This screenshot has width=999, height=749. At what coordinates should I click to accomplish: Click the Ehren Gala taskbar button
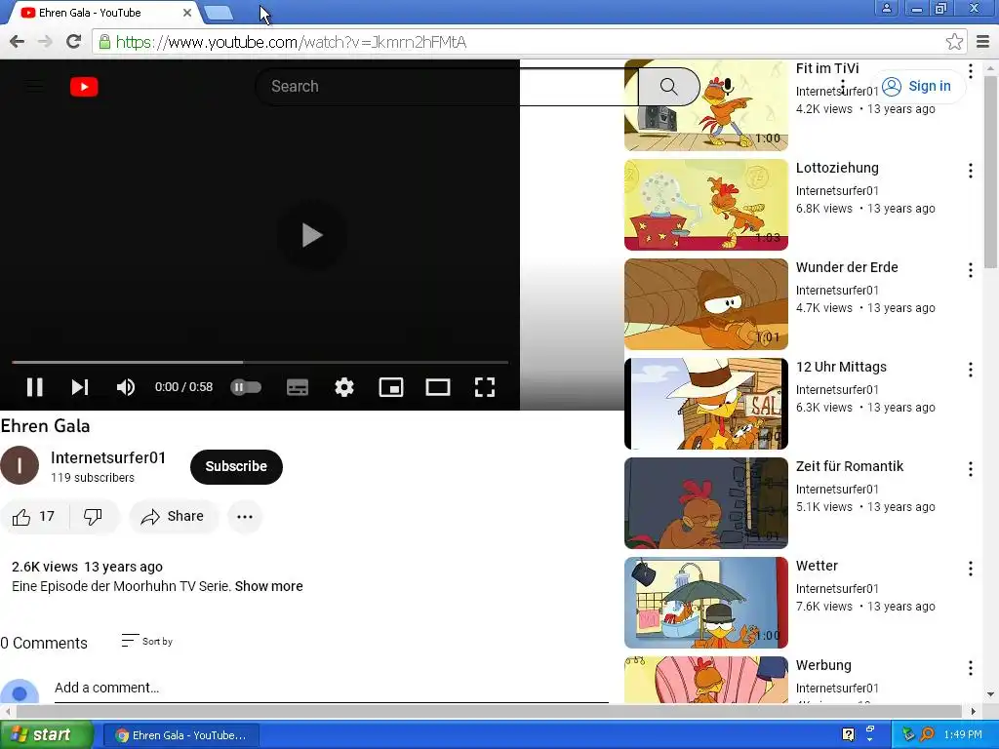point(180,735)
